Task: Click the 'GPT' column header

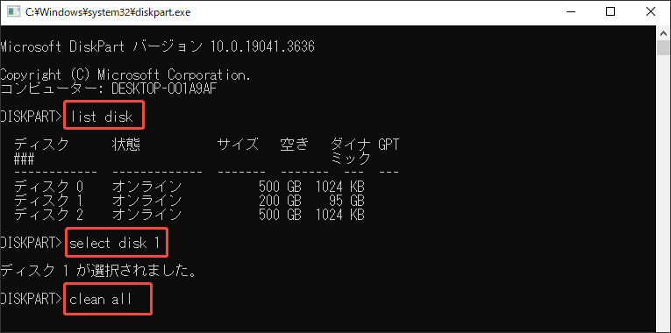Action: (x=389, y=145)
